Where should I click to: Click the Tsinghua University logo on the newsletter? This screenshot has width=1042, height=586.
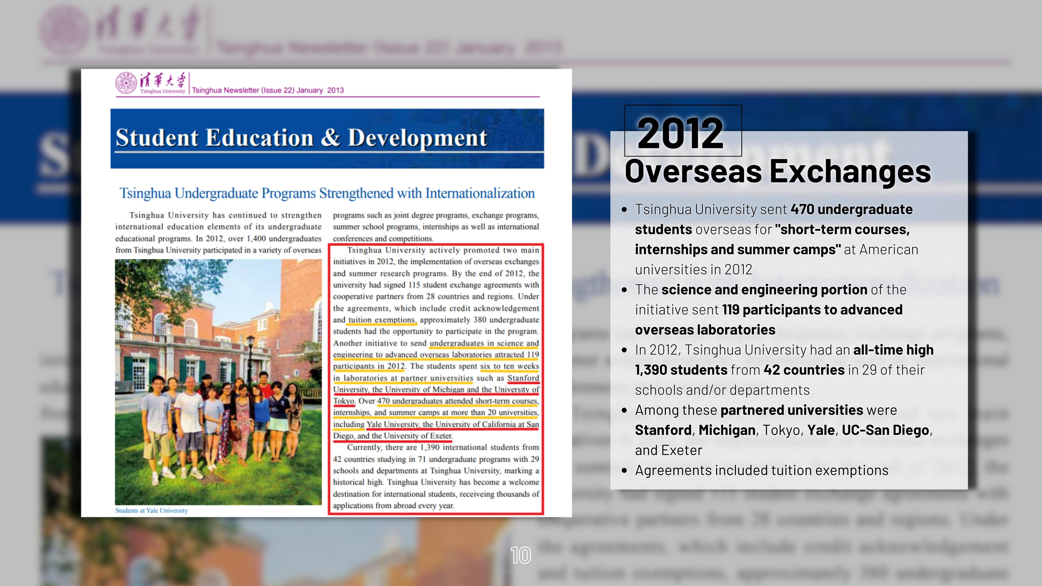[x=151, y=83]
